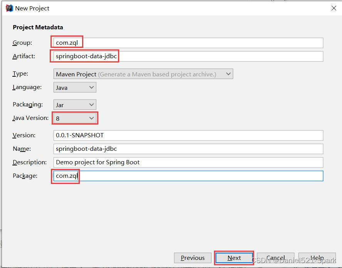This screenshot has width=342, height=268.
Task: Open the Java Version dropdown showing 8
Action: tap(75, 118)
